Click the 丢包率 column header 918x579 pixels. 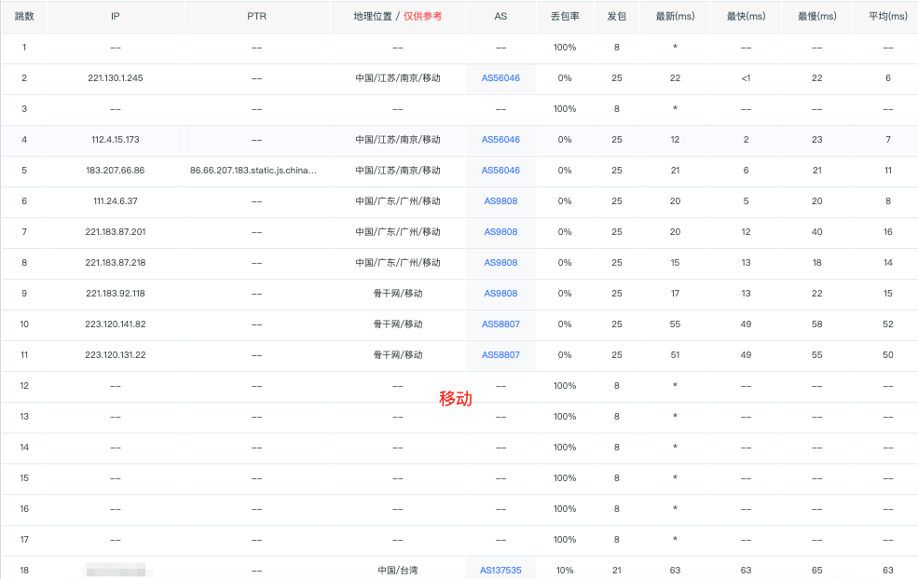[565, 17]
